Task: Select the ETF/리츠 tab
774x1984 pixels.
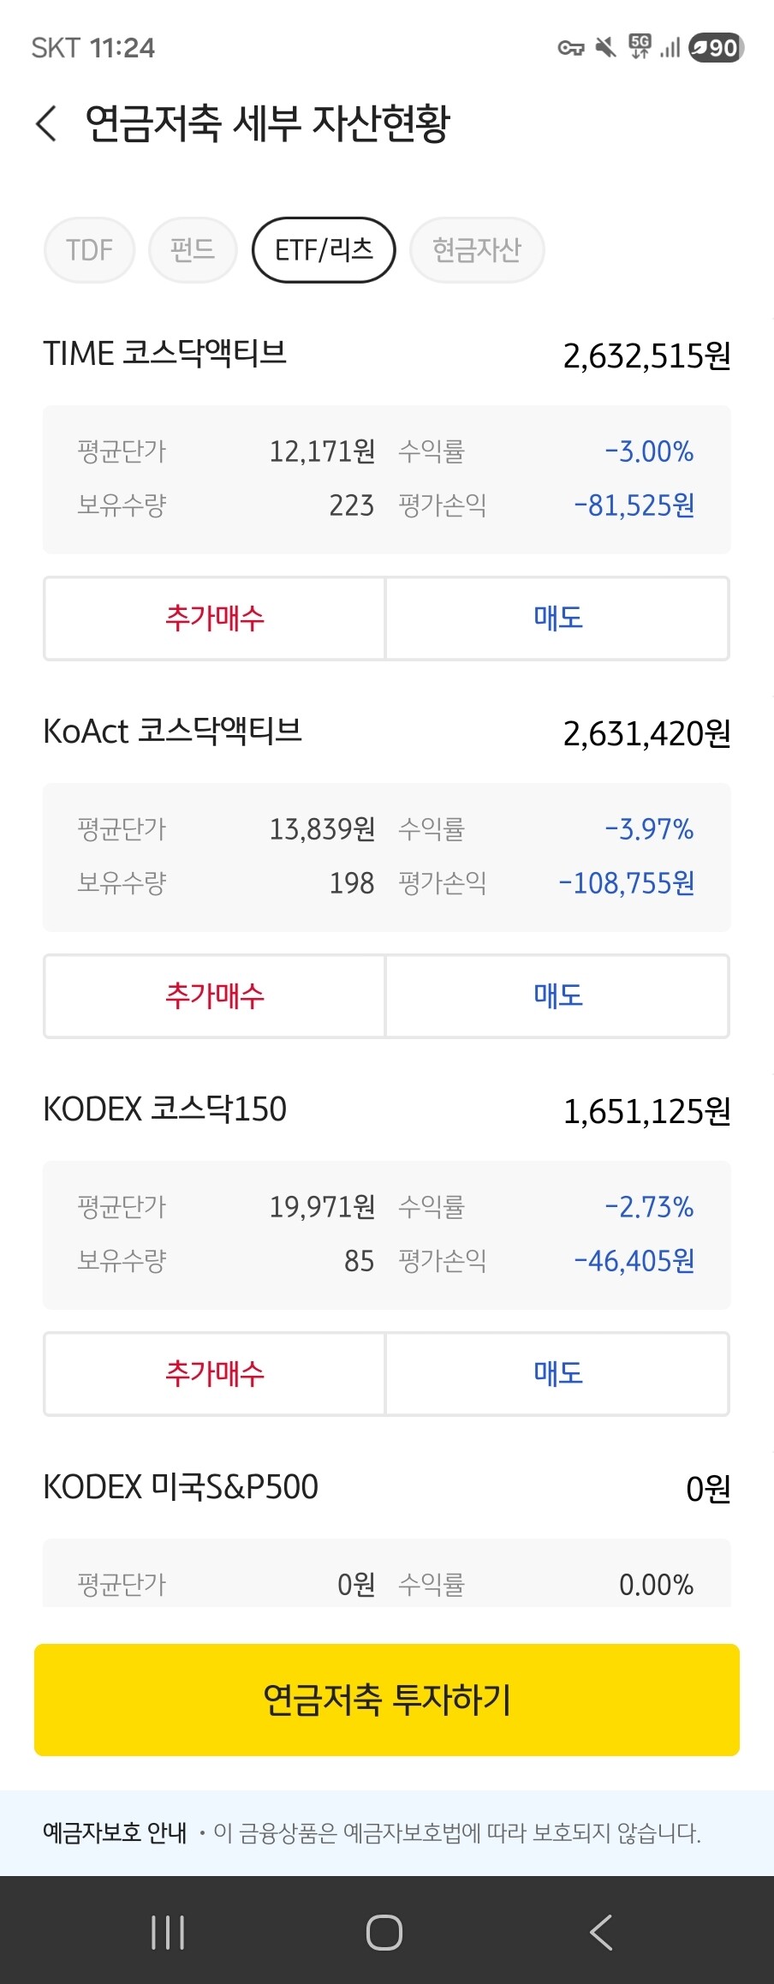Action: click(x=324, y=250)
